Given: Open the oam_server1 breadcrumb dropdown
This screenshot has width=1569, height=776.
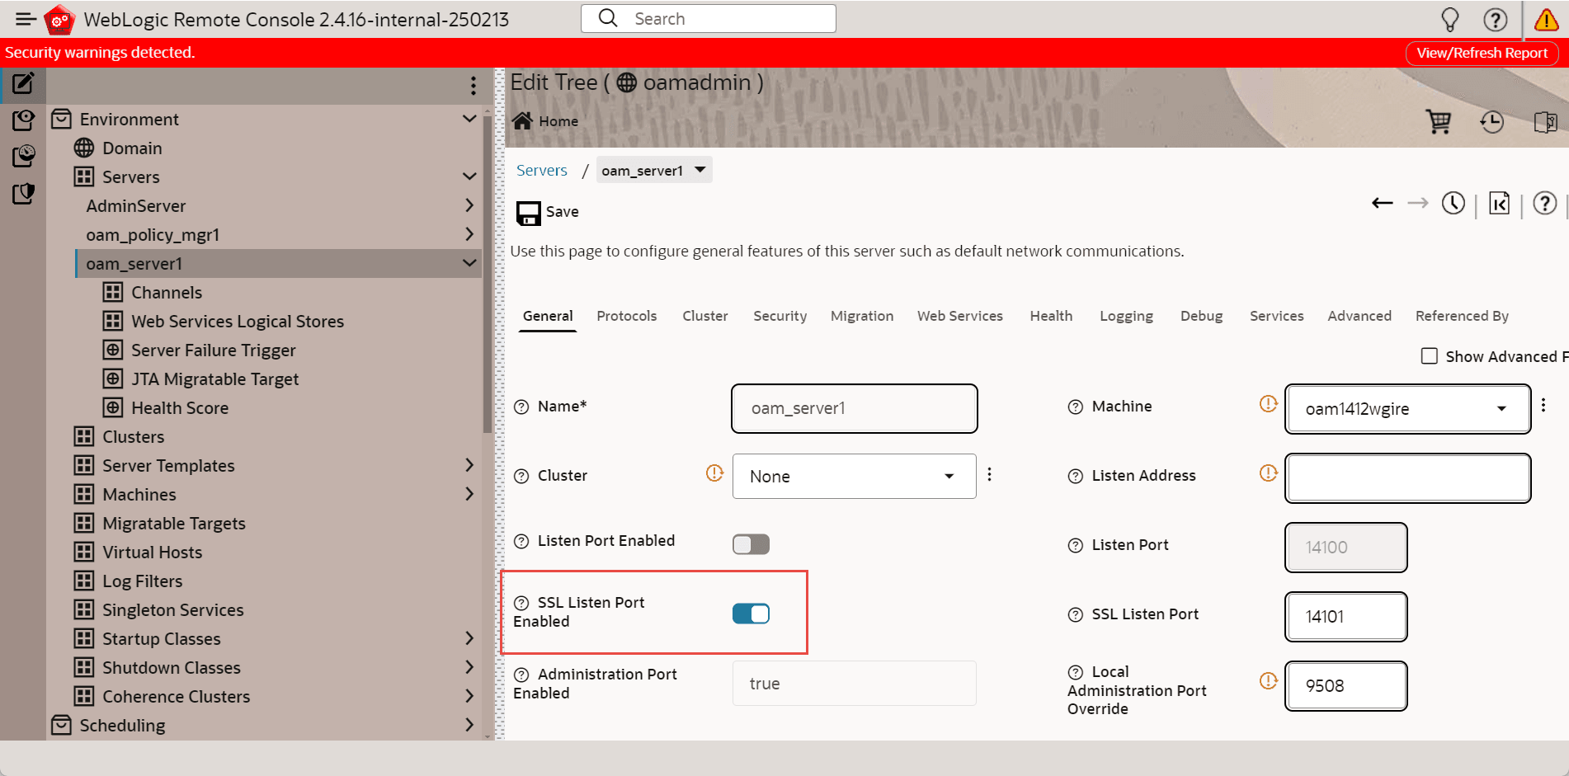Looking at the screenshot, I should click(653, 170).
